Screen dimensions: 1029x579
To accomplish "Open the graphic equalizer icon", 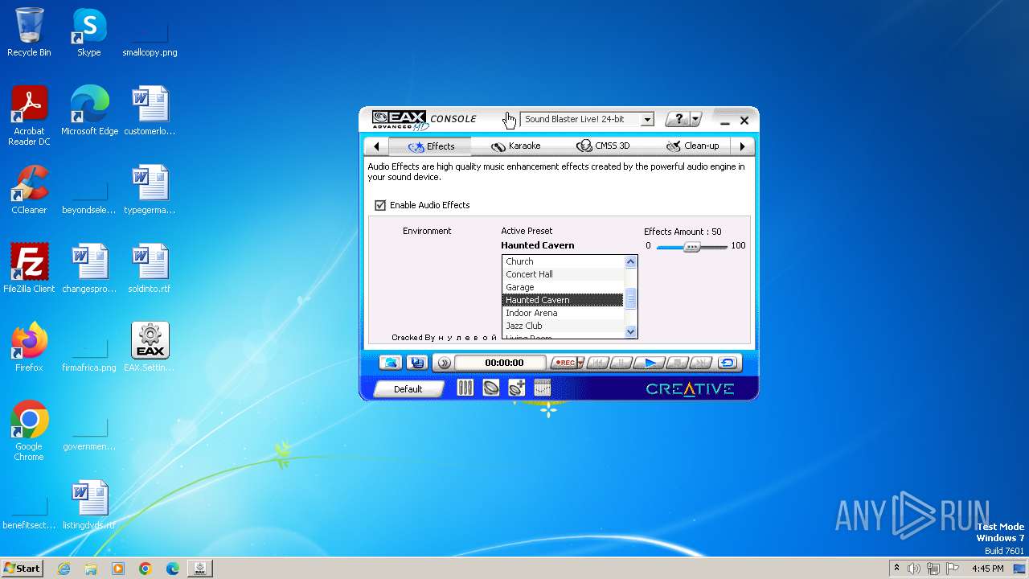I will tap(543, 388).
